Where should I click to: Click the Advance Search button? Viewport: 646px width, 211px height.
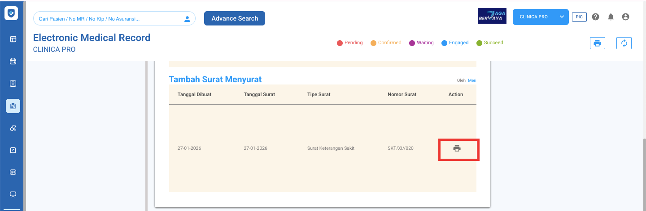coord(235,18)
